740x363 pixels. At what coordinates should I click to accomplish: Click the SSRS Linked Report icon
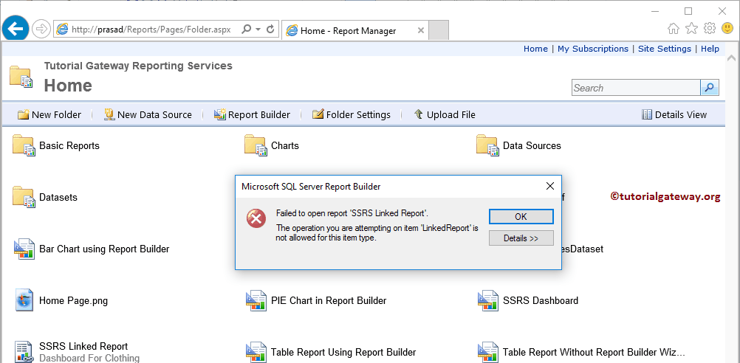coord(24,352)
